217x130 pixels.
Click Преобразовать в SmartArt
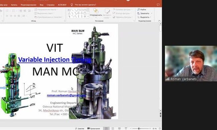49,17
